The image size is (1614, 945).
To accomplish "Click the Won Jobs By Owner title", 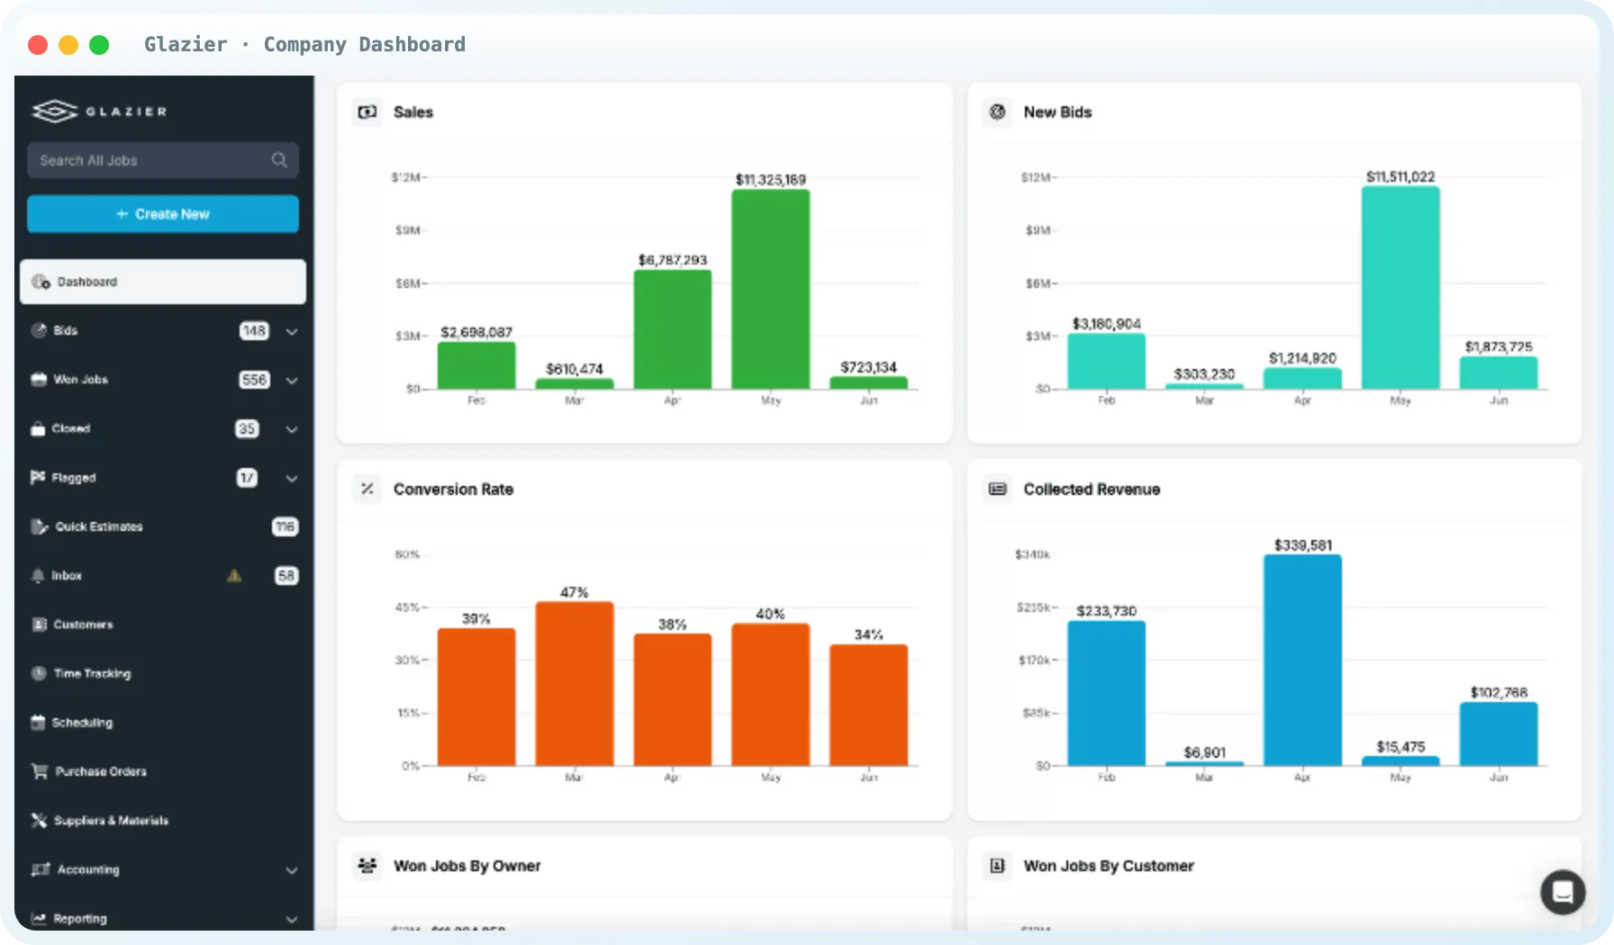I will [467, 866].
